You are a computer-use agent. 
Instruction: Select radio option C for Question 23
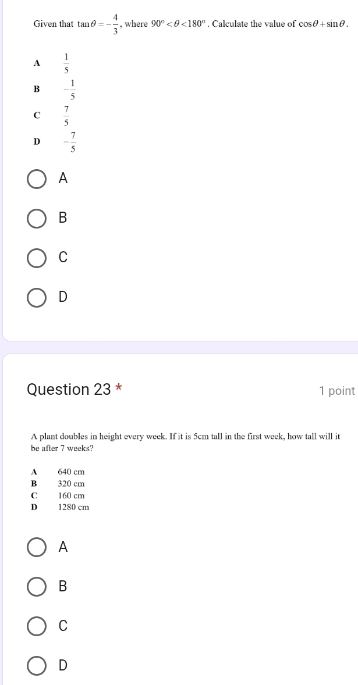[x=36, y=627]
